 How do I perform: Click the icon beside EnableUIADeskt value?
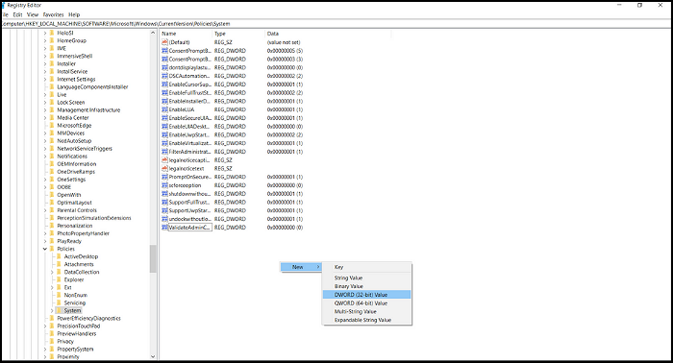point(164,127)
